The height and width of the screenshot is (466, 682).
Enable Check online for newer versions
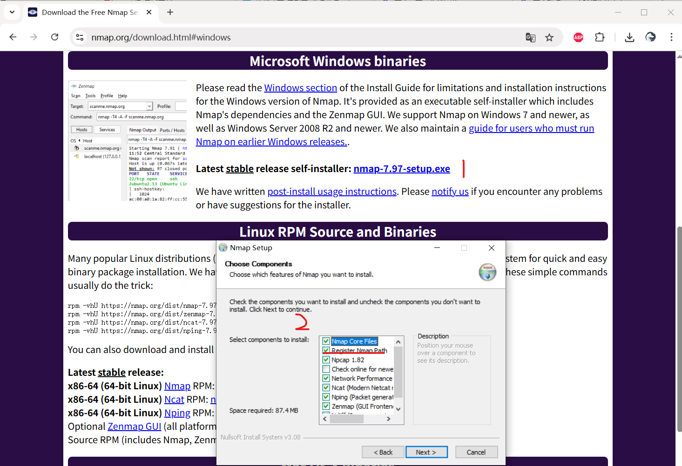pyautogui.click(x=326, y=369)
